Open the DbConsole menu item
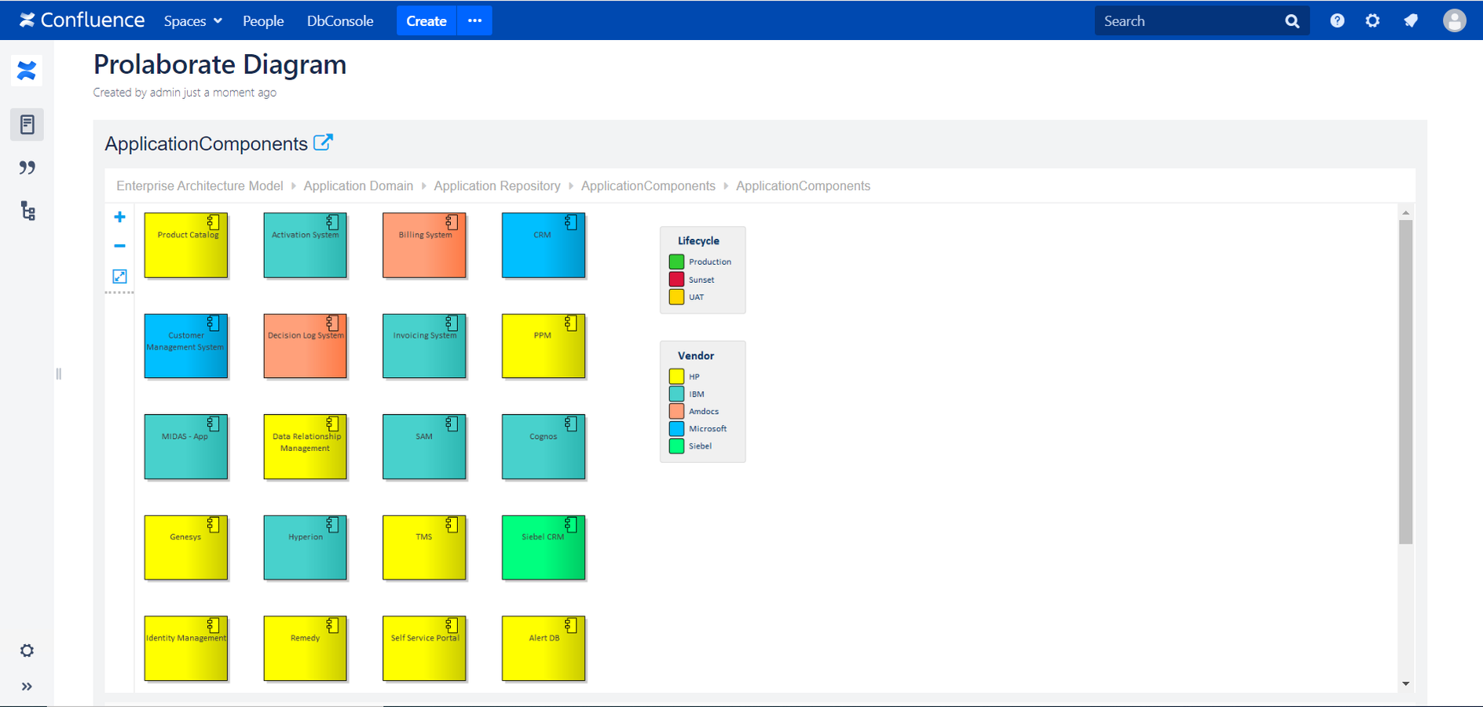Screen dimensions: 1483x707 pos(340,21)
